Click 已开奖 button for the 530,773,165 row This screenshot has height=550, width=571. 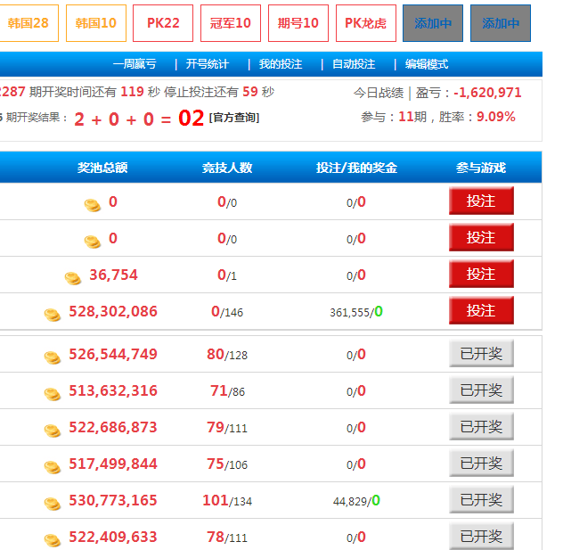[x=481, y=499]
